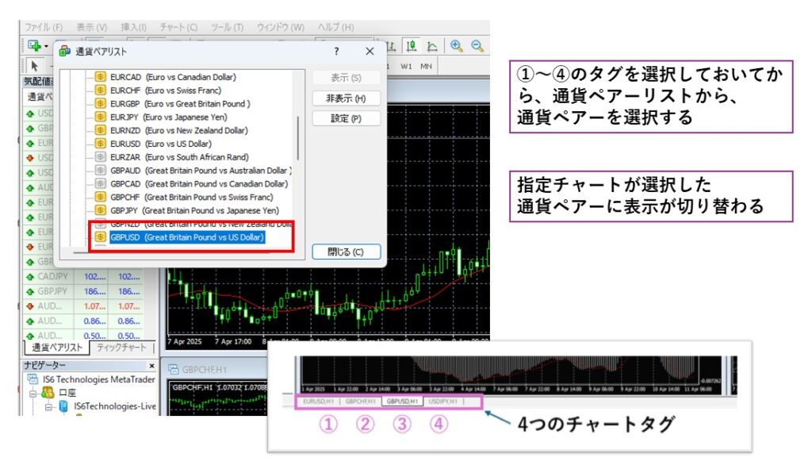
Task: Select the MN timeframe button
Action: (427, 66)
